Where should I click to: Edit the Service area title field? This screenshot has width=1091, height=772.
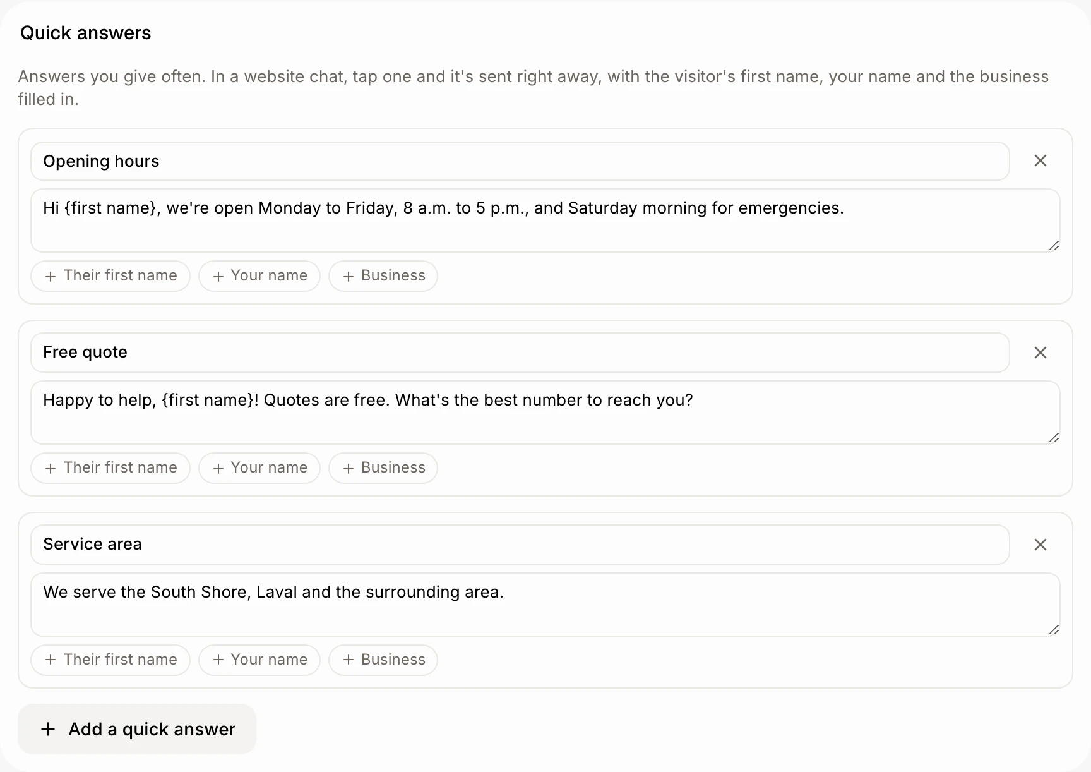point(520,545)
